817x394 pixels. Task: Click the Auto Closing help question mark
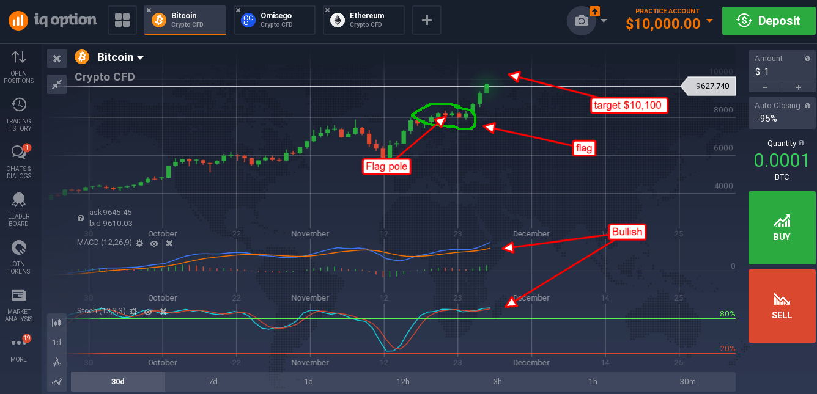coord(807,106)
